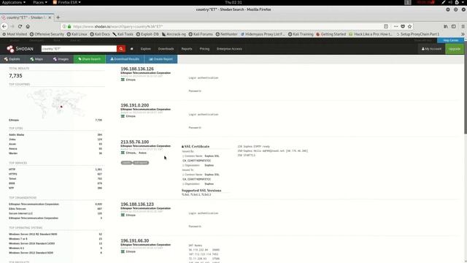Image resolution: width=467 pixels, height=263 pixels.
Task: Open page actions three-dot menu
Action: pos(395,26)
